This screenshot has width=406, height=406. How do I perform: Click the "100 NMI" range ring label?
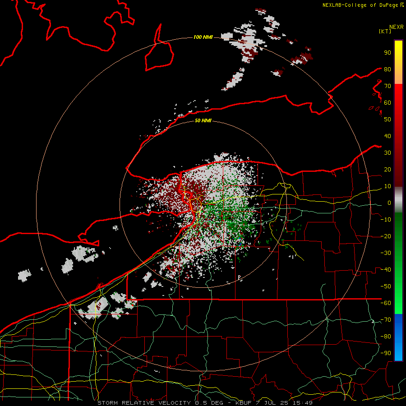click(203, 37)
